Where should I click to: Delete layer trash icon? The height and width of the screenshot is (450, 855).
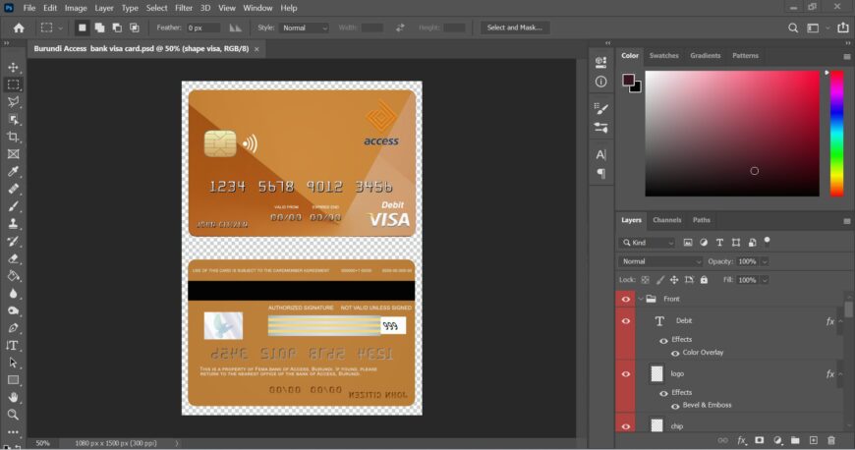click(831, 440)
